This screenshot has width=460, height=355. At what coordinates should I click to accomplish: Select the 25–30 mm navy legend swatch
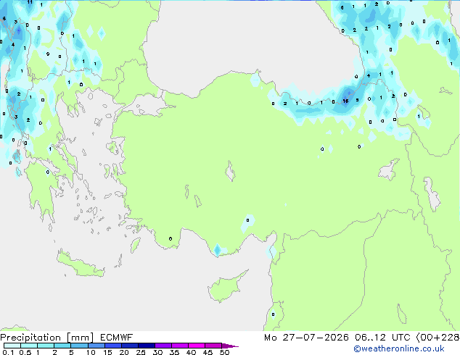click(x=147, y=346)
